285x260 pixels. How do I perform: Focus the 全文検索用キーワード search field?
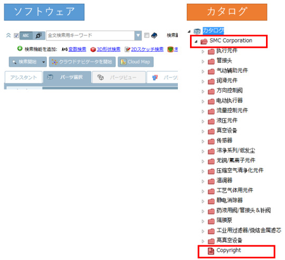tap(90, 35)
